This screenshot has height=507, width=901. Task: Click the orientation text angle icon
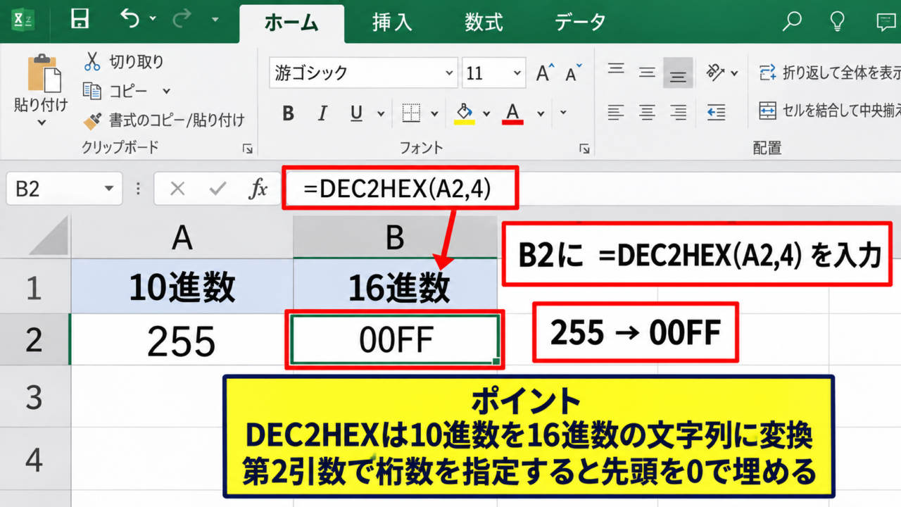tap(715, 72)
